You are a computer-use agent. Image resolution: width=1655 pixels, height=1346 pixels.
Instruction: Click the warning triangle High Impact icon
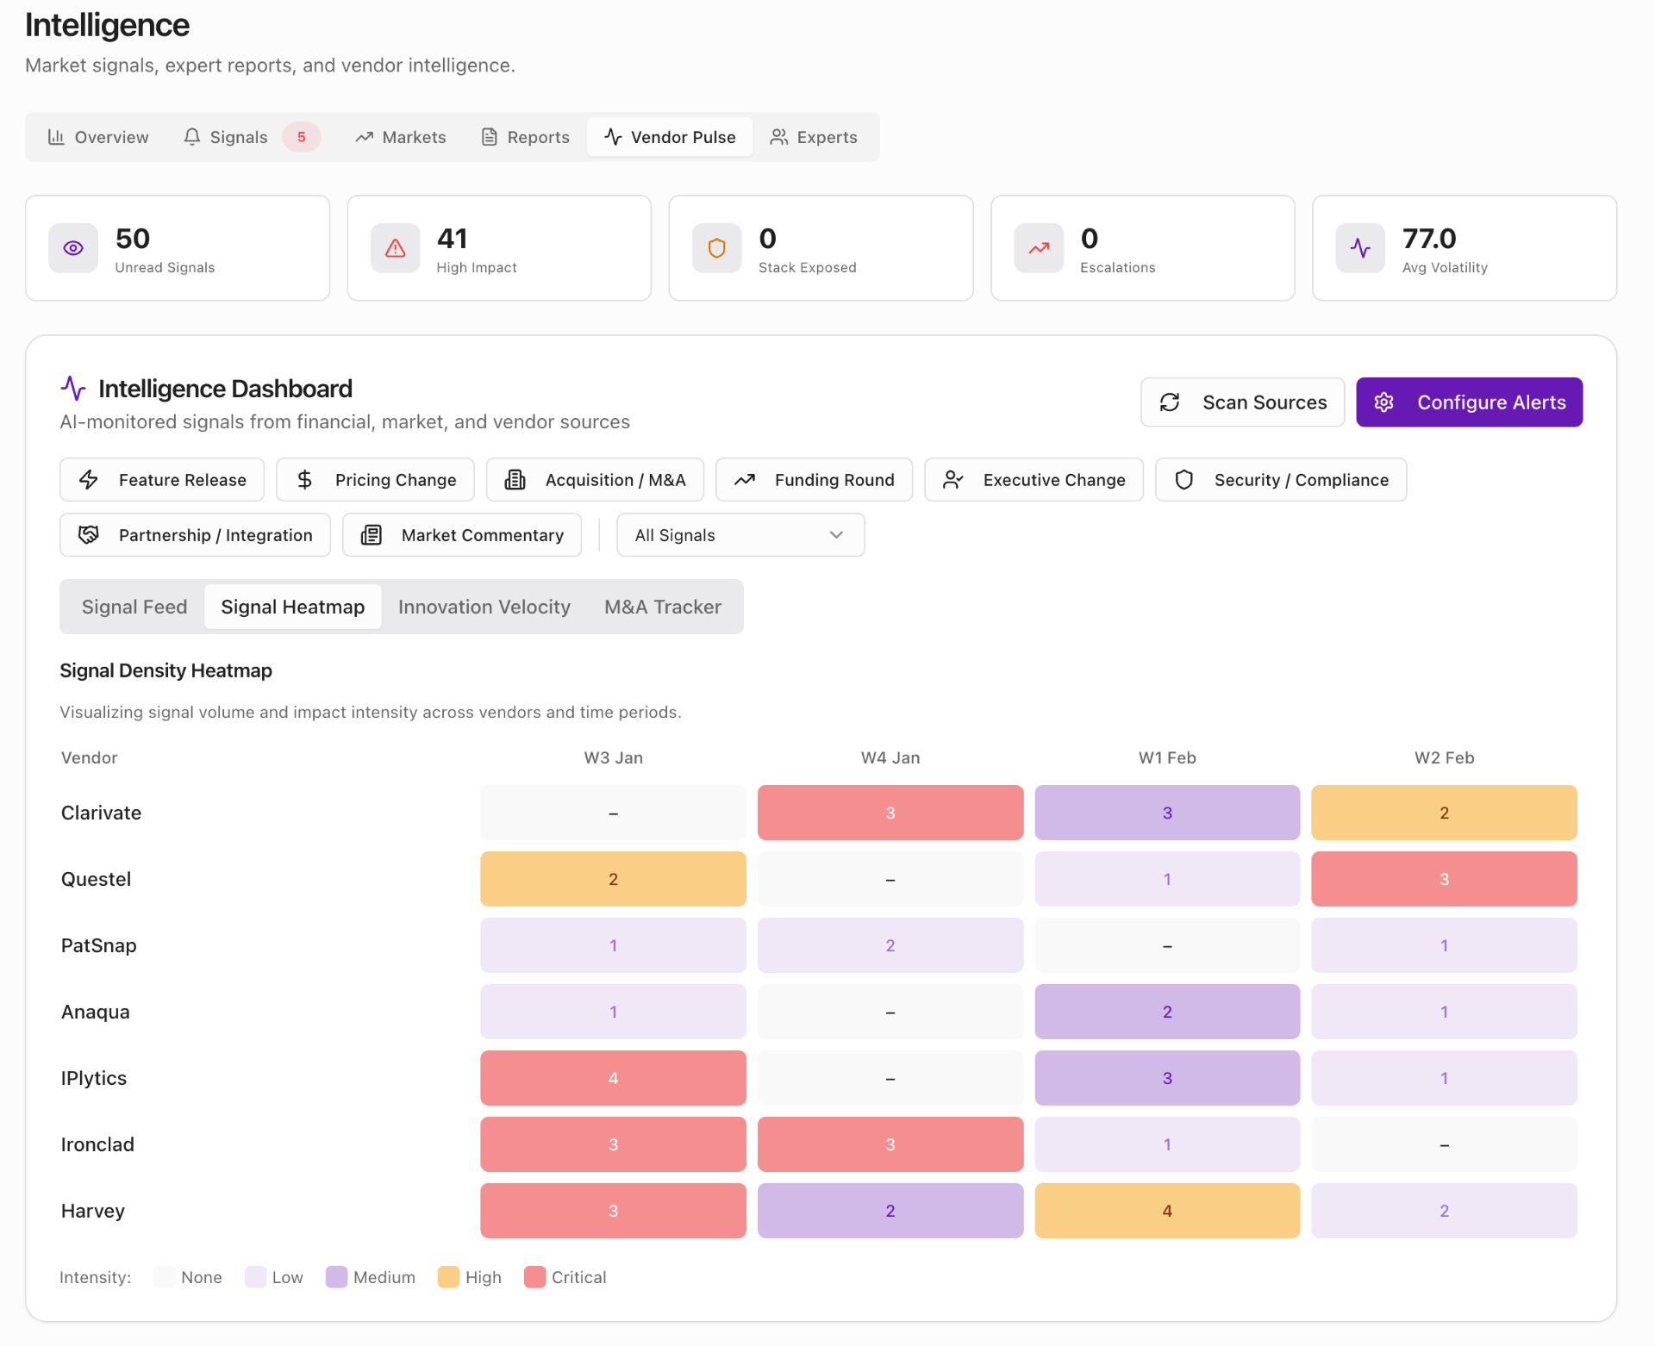[x=395, y=248]
